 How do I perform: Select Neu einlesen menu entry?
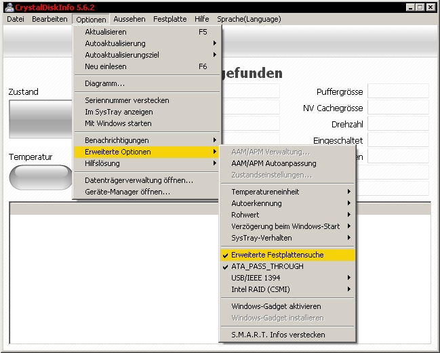pyautogui.click(x=146, y=66)
